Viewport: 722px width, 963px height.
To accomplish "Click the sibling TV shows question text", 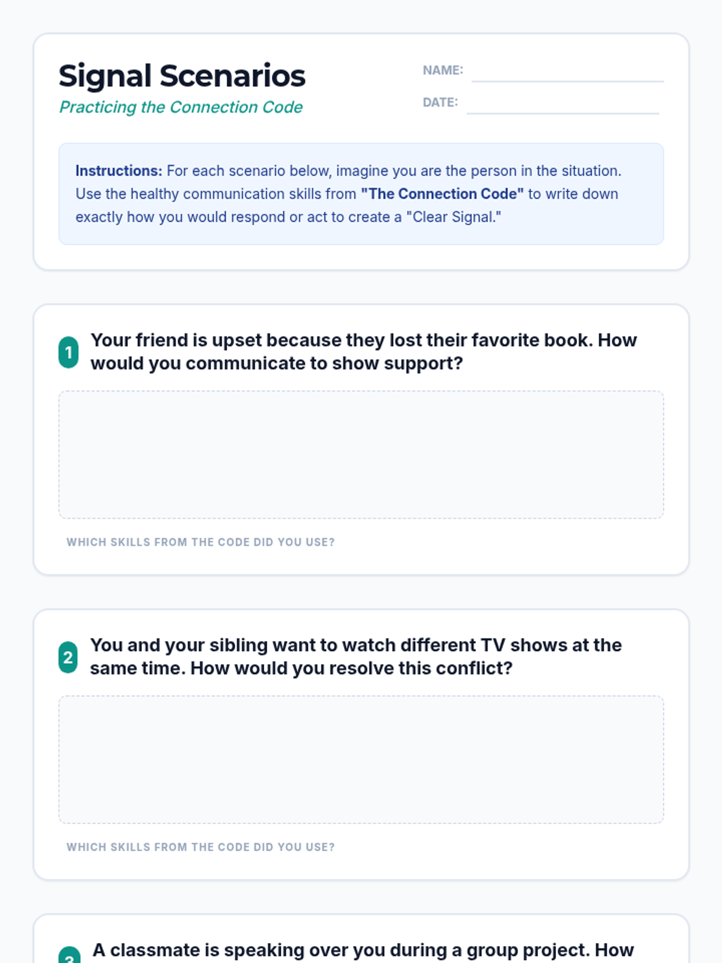I will [x=356, y=657].
